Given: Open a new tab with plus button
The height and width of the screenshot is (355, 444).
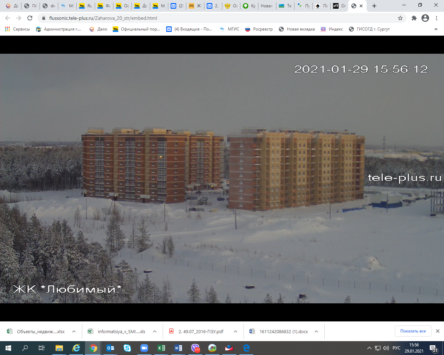Looking at the screenshot, I should pos(374,6).
